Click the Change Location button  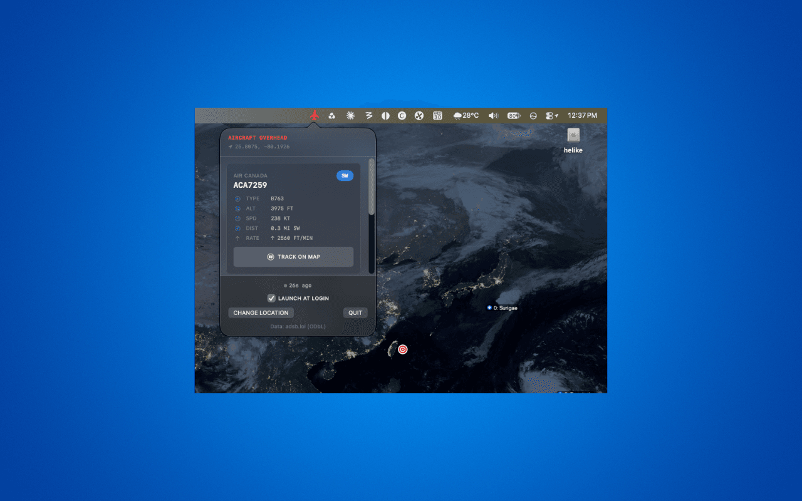point(261,312)
